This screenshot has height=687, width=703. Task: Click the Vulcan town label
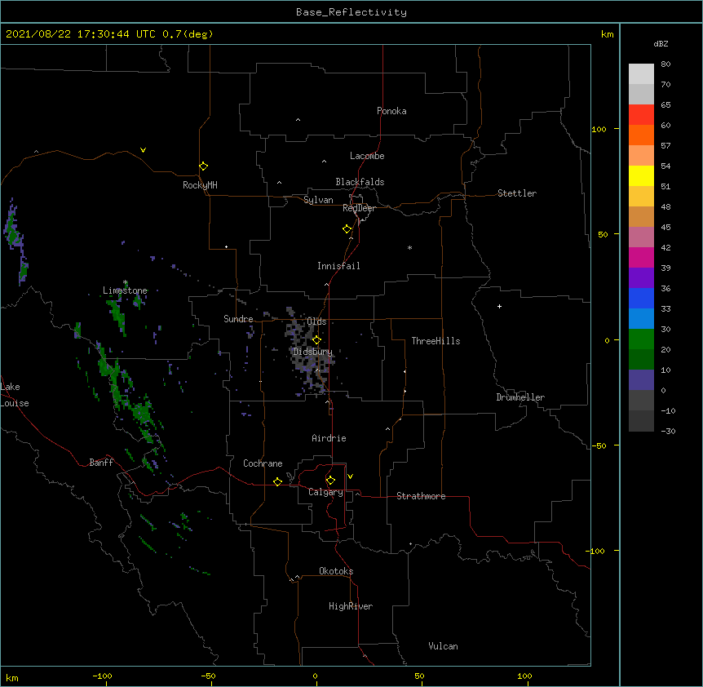tap(443, 646)
